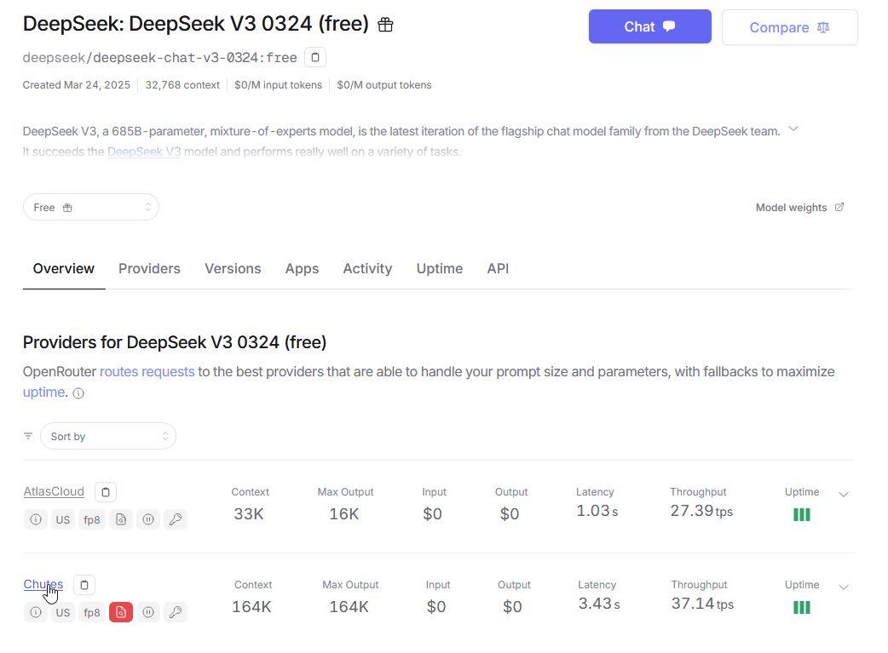Switch to the Providers tab

(149, 268)
